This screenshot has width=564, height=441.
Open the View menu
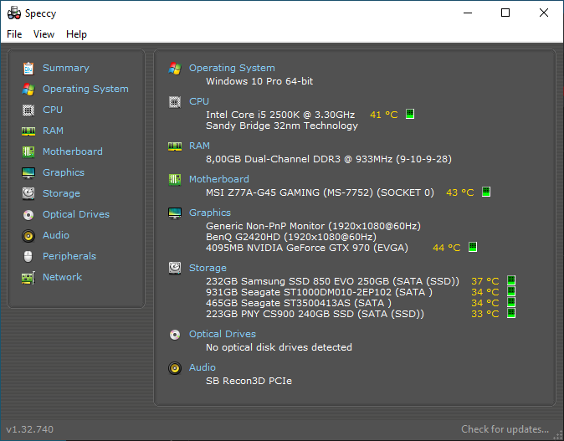coord(44,34)
